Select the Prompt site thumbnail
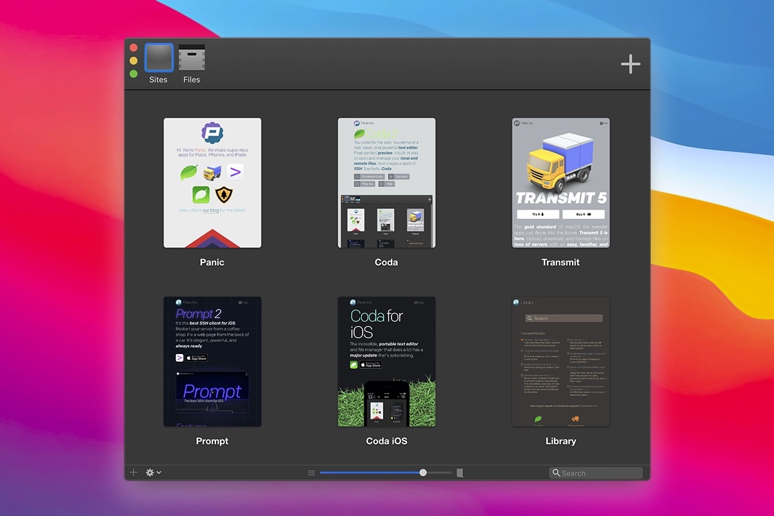The image size is (774, 516). click(x=212, y=361)
